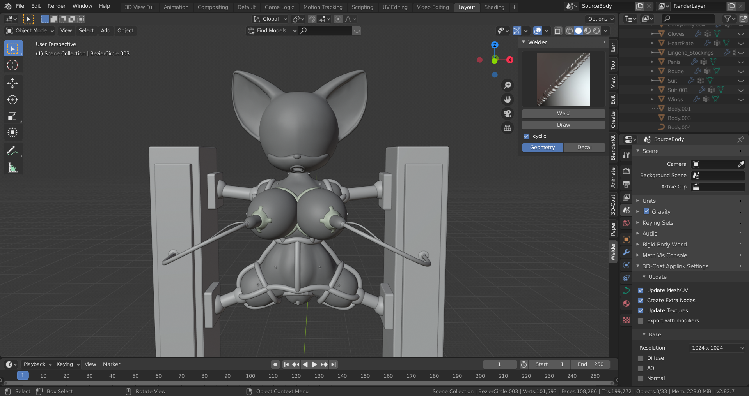Select the Move tool in toolbar
This screenshot has width=749, height=396.
pyautogui.click(x=12, y=83)
